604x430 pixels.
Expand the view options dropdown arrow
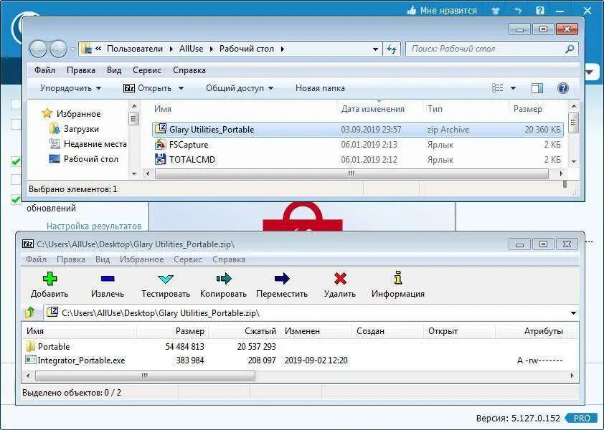pyautogui.click(x=513, y=88)
